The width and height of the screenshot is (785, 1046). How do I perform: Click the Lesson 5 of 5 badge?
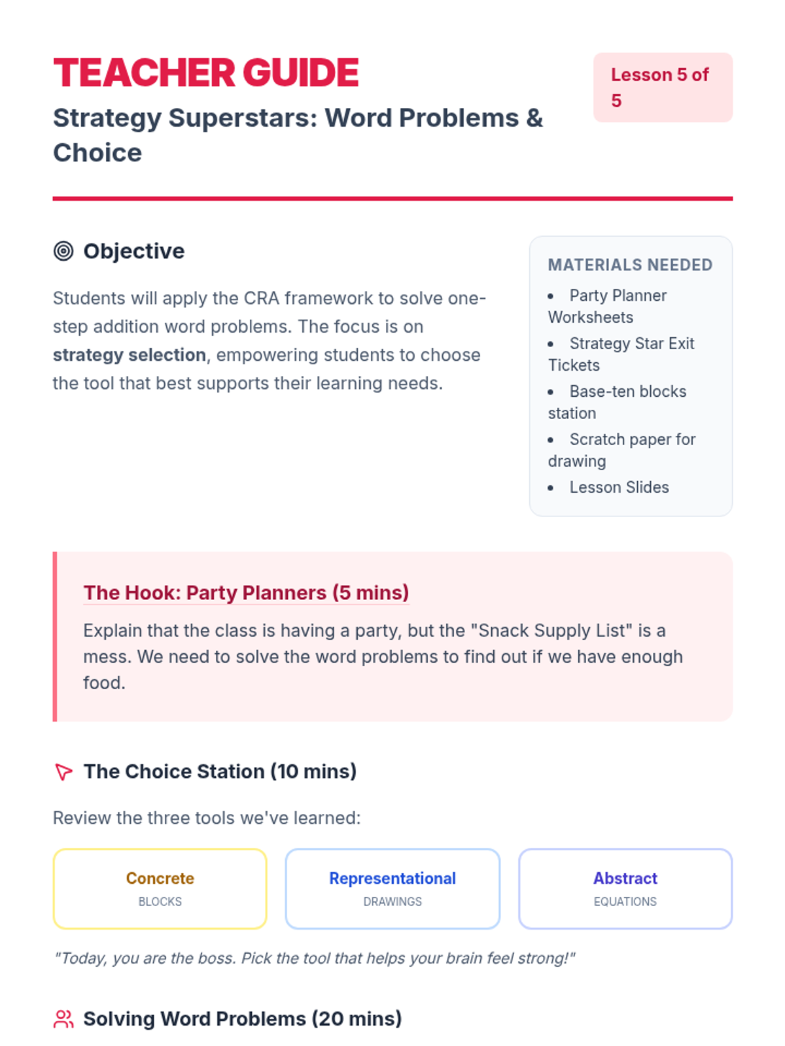pyautogui.click(x=663, y=88)
